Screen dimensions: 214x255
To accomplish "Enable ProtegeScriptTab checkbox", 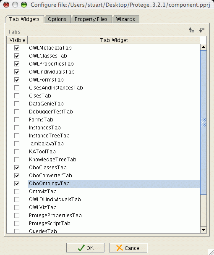I will click(17, 223).
